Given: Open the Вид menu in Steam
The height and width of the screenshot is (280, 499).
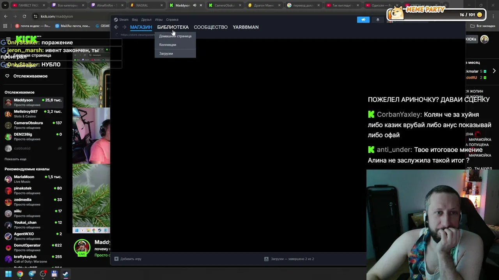Looking at the screenshot, I should (134, 19).
